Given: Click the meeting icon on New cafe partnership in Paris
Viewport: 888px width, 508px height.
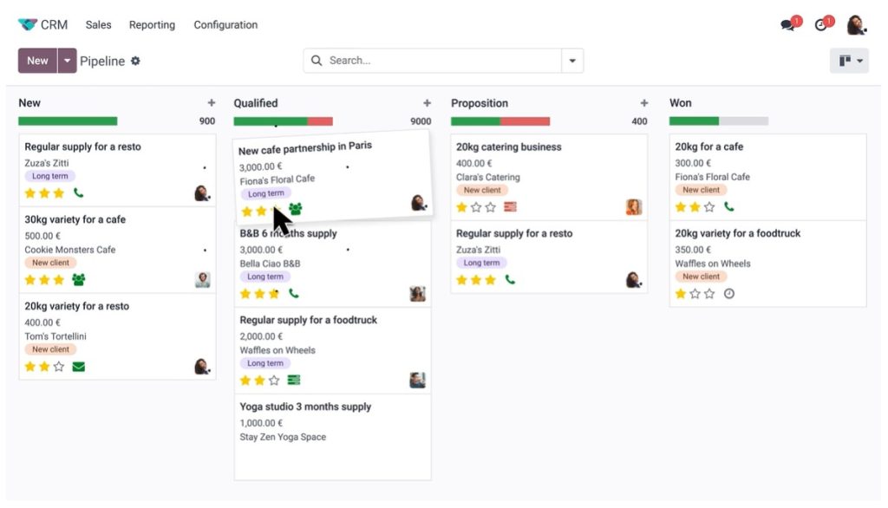Looking at the screenshot, I should pos(296,210).
